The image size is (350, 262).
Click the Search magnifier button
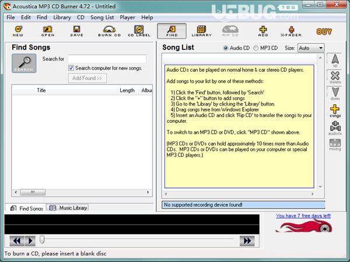pyautogui.click(x=24, y=63)
